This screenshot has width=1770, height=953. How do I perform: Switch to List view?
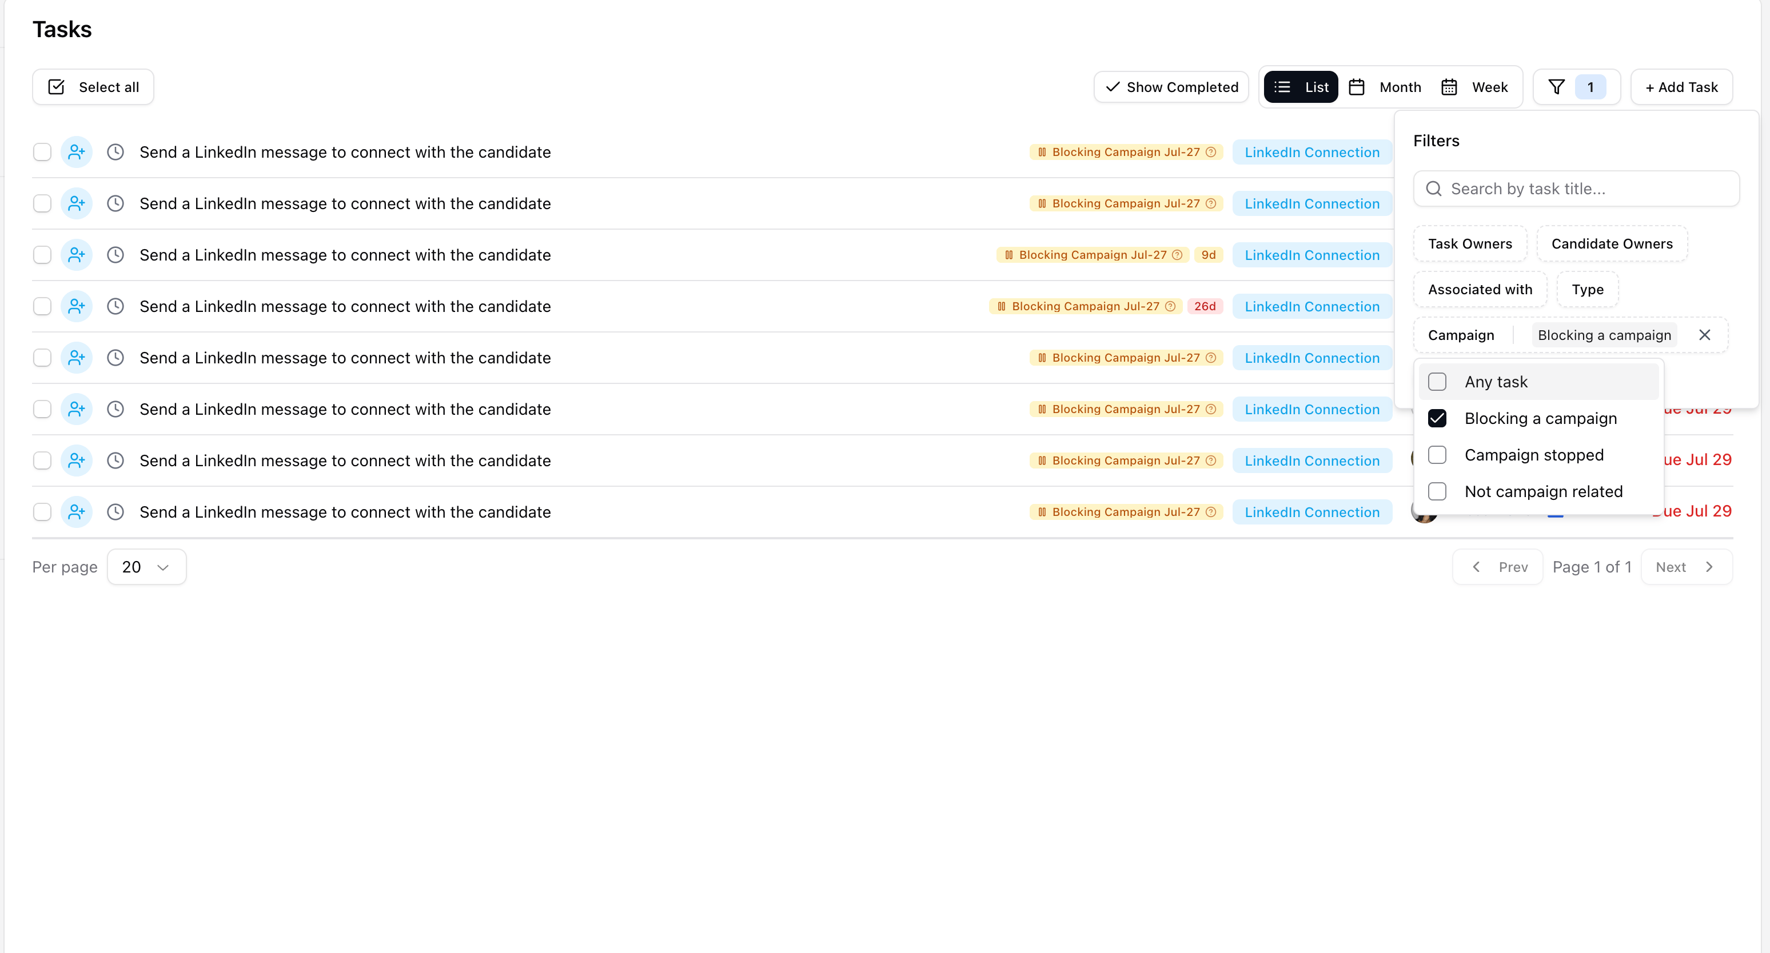pos(1301,87)
